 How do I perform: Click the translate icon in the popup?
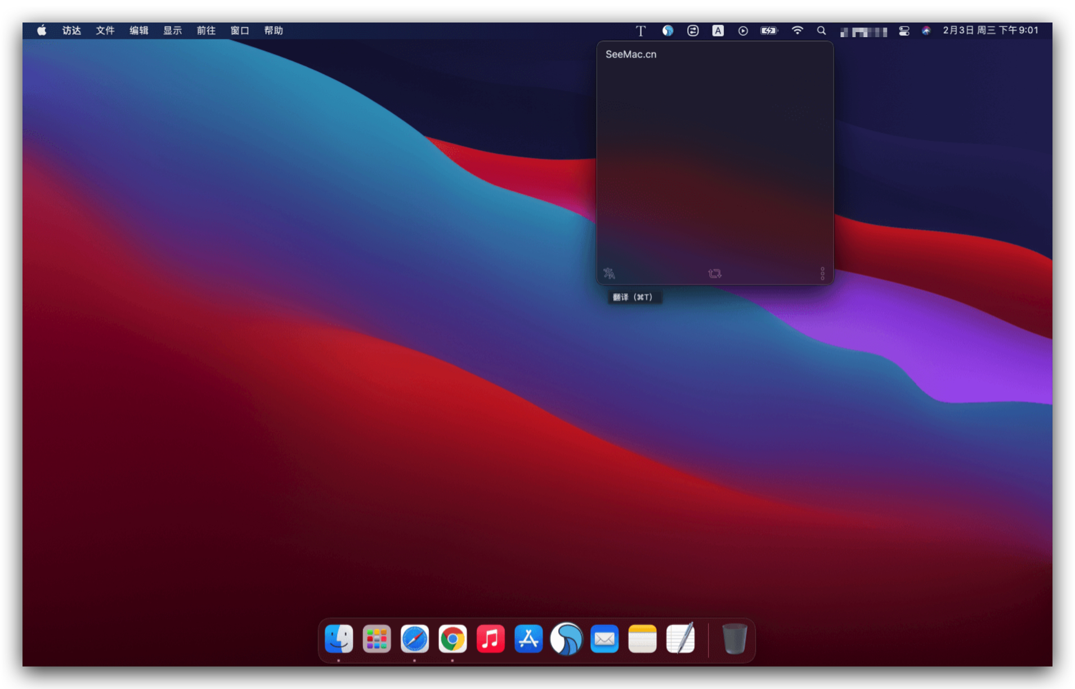point(609,274)
